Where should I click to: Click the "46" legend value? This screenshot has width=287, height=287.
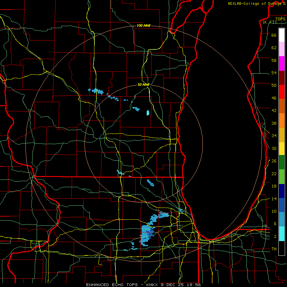pyautogui.click(x=274, y=98)
